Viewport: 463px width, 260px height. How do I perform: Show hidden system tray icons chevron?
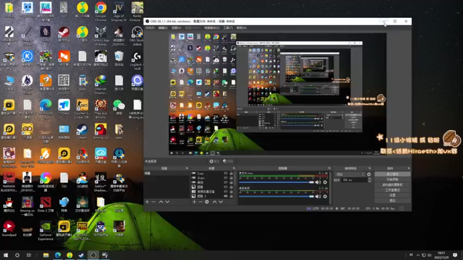pos(418,255)
